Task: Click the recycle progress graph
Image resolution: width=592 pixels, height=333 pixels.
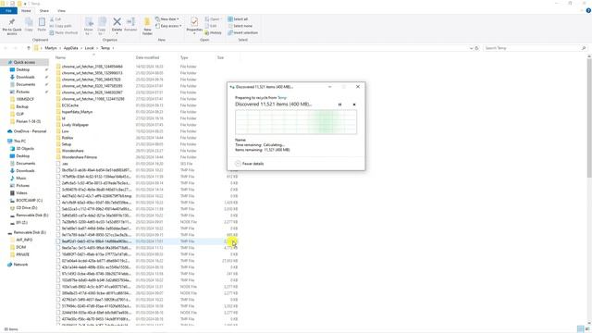Action: tap(296, 122)
